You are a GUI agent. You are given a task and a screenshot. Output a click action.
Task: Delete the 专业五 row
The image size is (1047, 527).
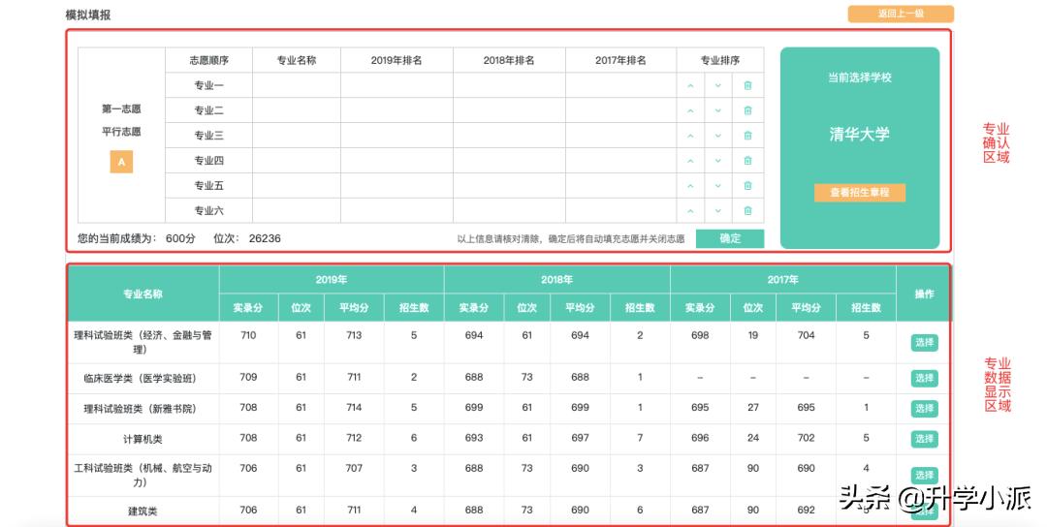(x=747, y=185)
